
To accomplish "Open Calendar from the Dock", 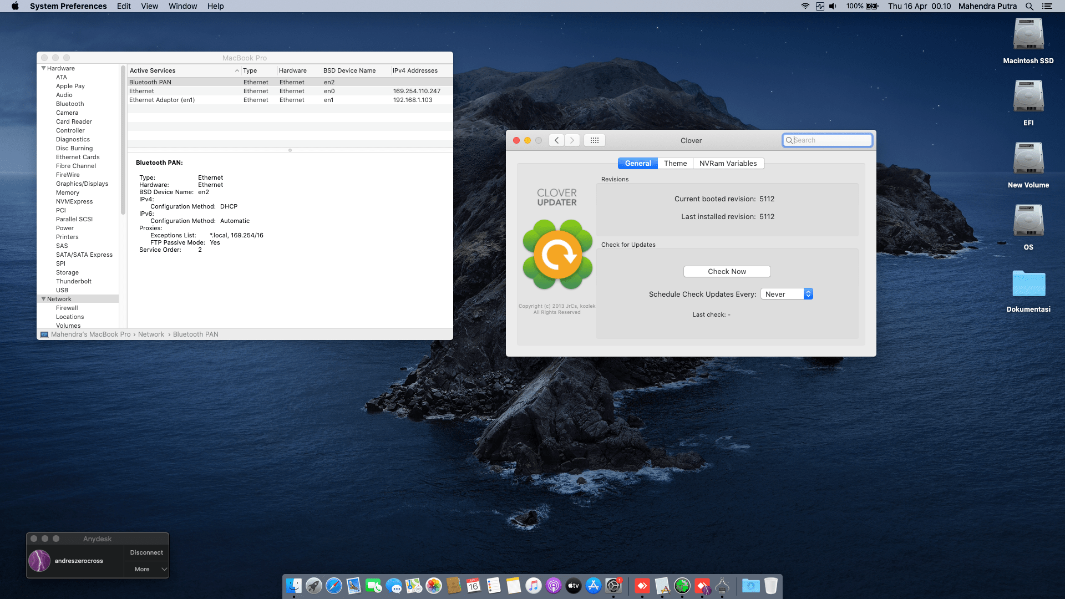I will 474,586.
